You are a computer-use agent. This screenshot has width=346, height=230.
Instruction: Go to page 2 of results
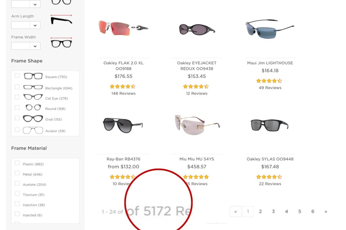pos(260,211)
